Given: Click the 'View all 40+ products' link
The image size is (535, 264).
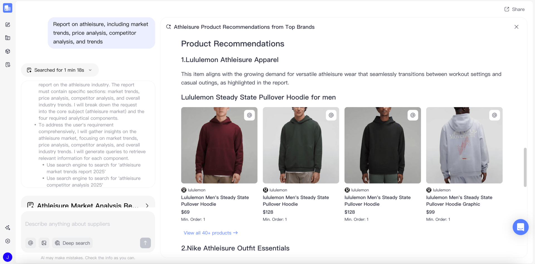Looking at the screenshot, I should pyautogui.click(x=210, y=233).
